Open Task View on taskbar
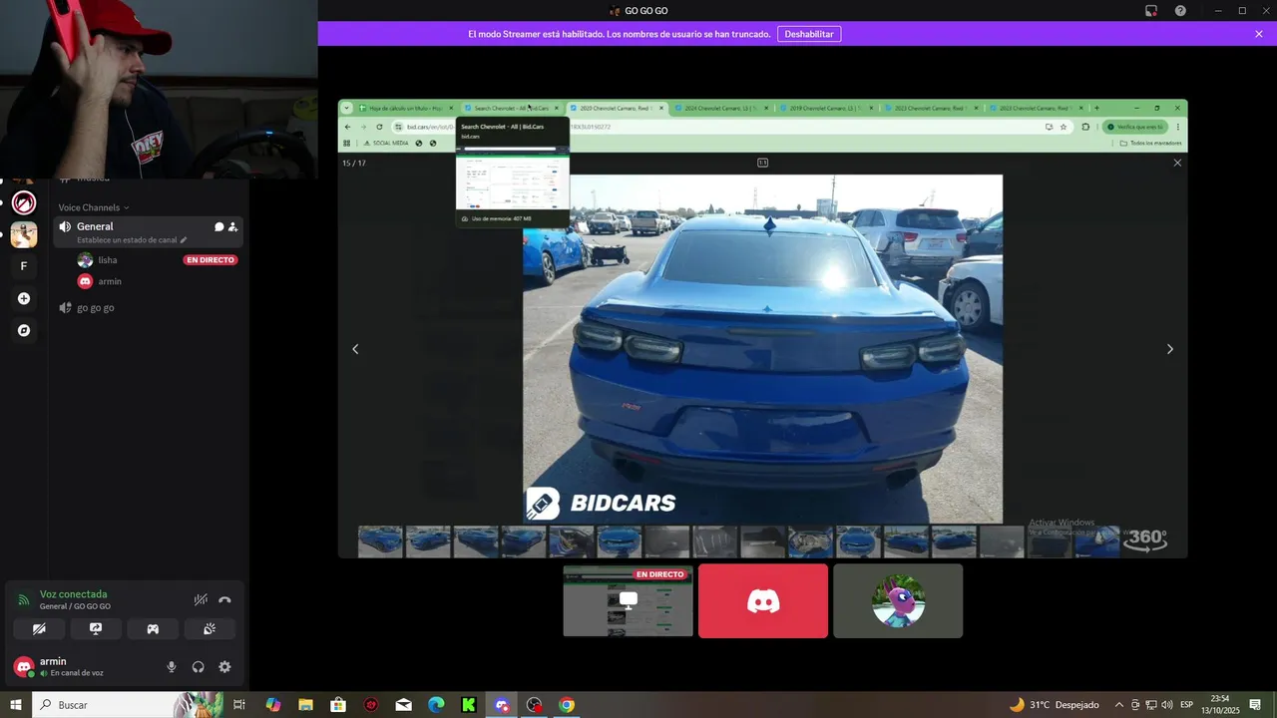This screenshot has height=718, width=1277. pos(239,705)
